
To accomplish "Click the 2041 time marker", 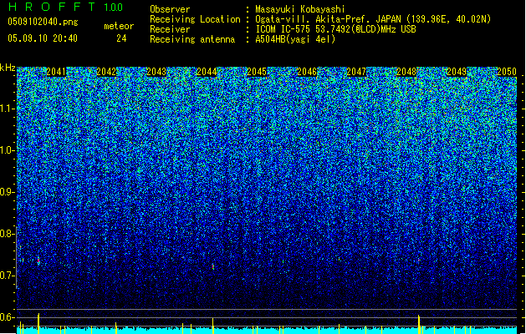I will pos(56,72).
